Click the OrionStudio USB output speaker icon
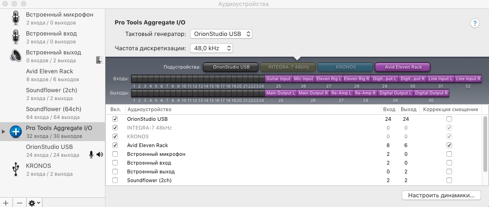Screen dimensions: 489x207 coord(100,154)
